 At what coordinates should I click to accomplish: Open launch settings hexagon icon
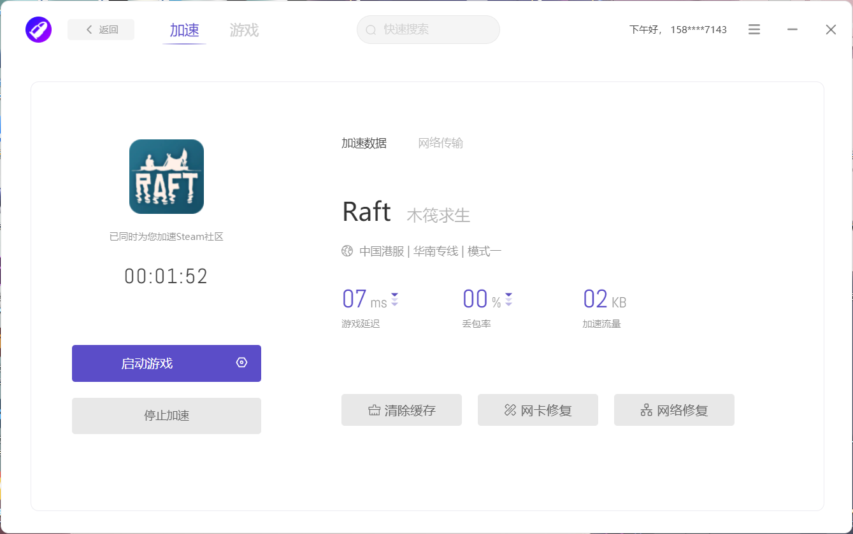(x=241, y=363)
